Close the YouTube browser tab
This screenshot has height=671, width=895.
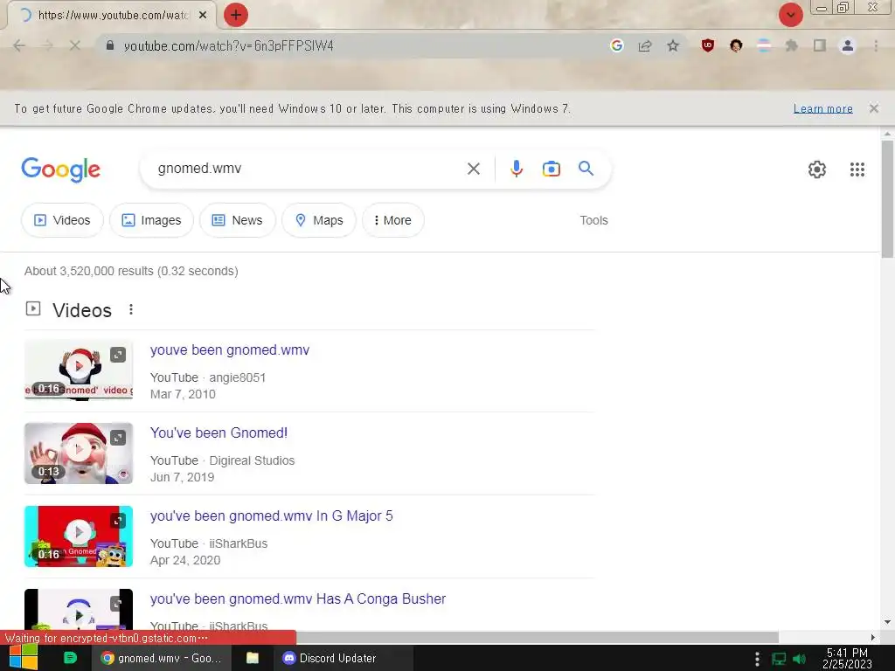point(203,15)
